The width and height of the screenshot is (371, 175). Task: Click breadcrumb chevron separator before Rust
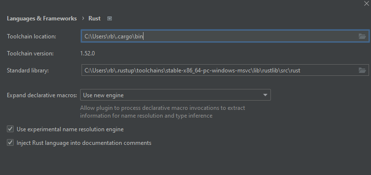click(x=83, y=18)
